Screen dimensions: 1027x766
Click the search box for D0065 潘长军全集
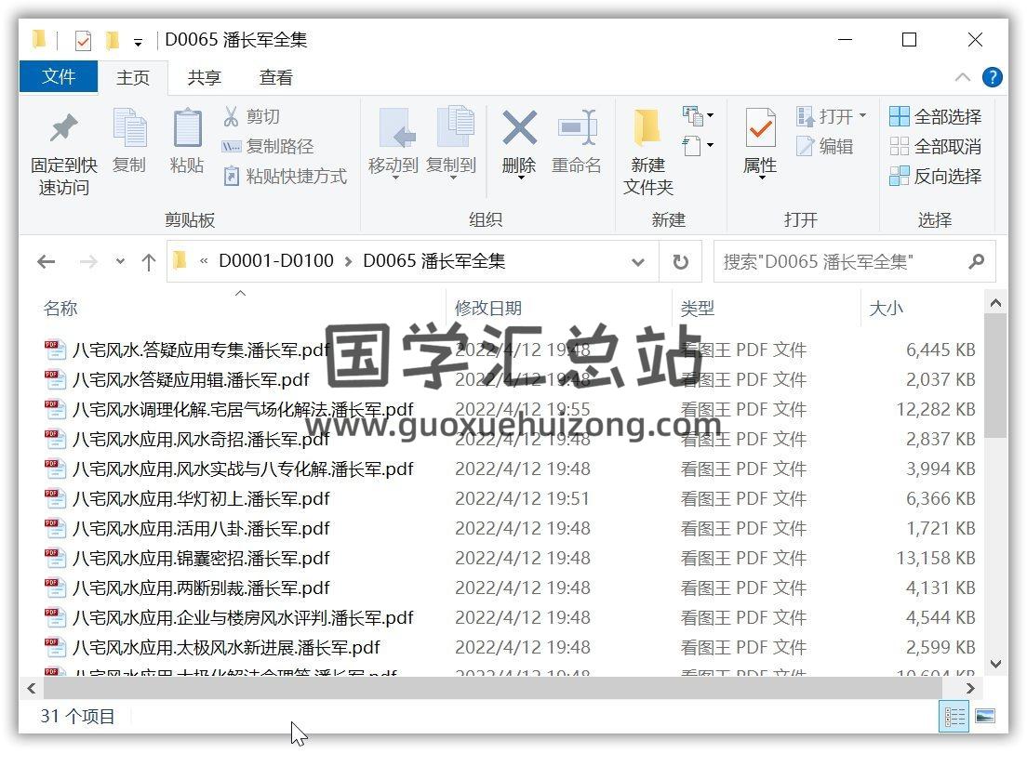(842, 262)
